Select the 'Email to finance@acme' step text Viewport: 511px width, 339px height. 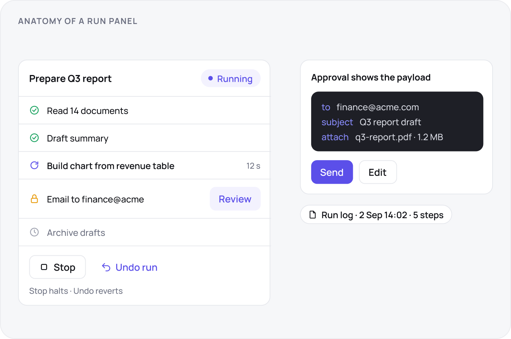pyautogui.click(x=95, y=199)
